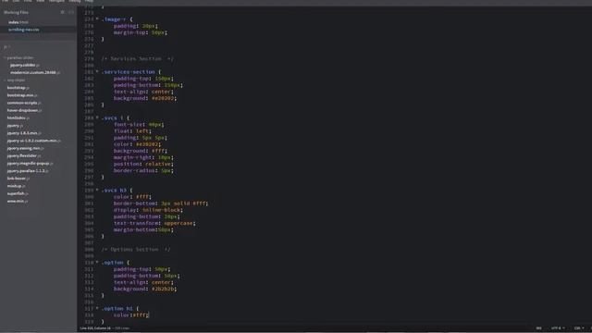Open jquery.parallax-1.1.3.js file
This screenshot has width=592, height=333.
tap(27, 170)
